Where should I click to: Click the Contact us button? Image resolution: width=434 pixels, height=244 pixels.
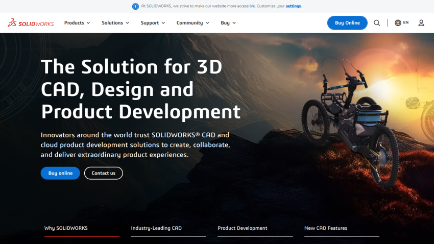104,173
